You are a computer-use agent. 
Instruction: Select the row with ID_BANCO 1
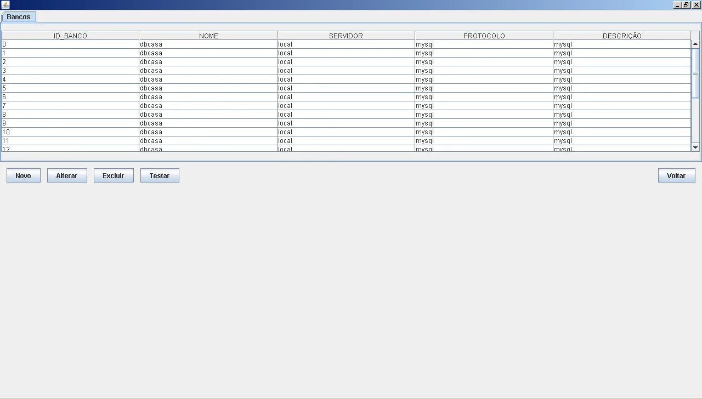pos(346,53)
